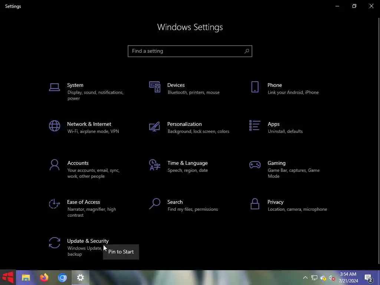
Task: Open the Devices settings link
Action: coord(176,85)
